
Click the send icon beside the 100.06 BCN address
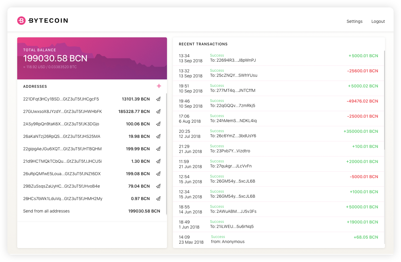(158, 124)
